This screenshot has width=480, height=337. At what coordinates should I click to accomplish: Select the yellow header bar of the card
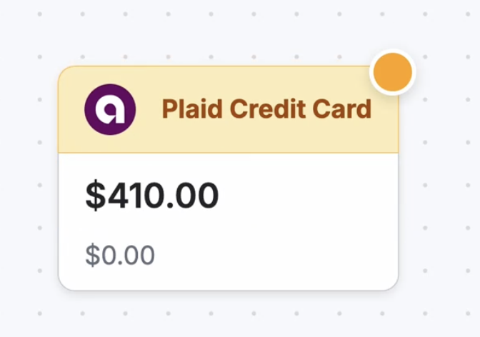click(x=229, y=109)
